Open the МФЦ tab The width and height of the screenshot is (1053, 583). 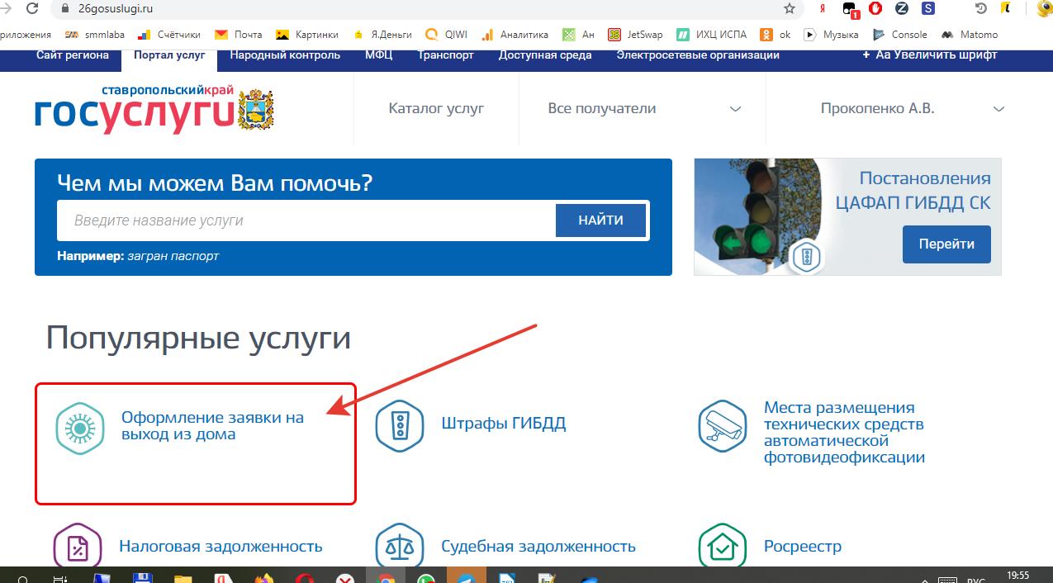pos(378,55)
